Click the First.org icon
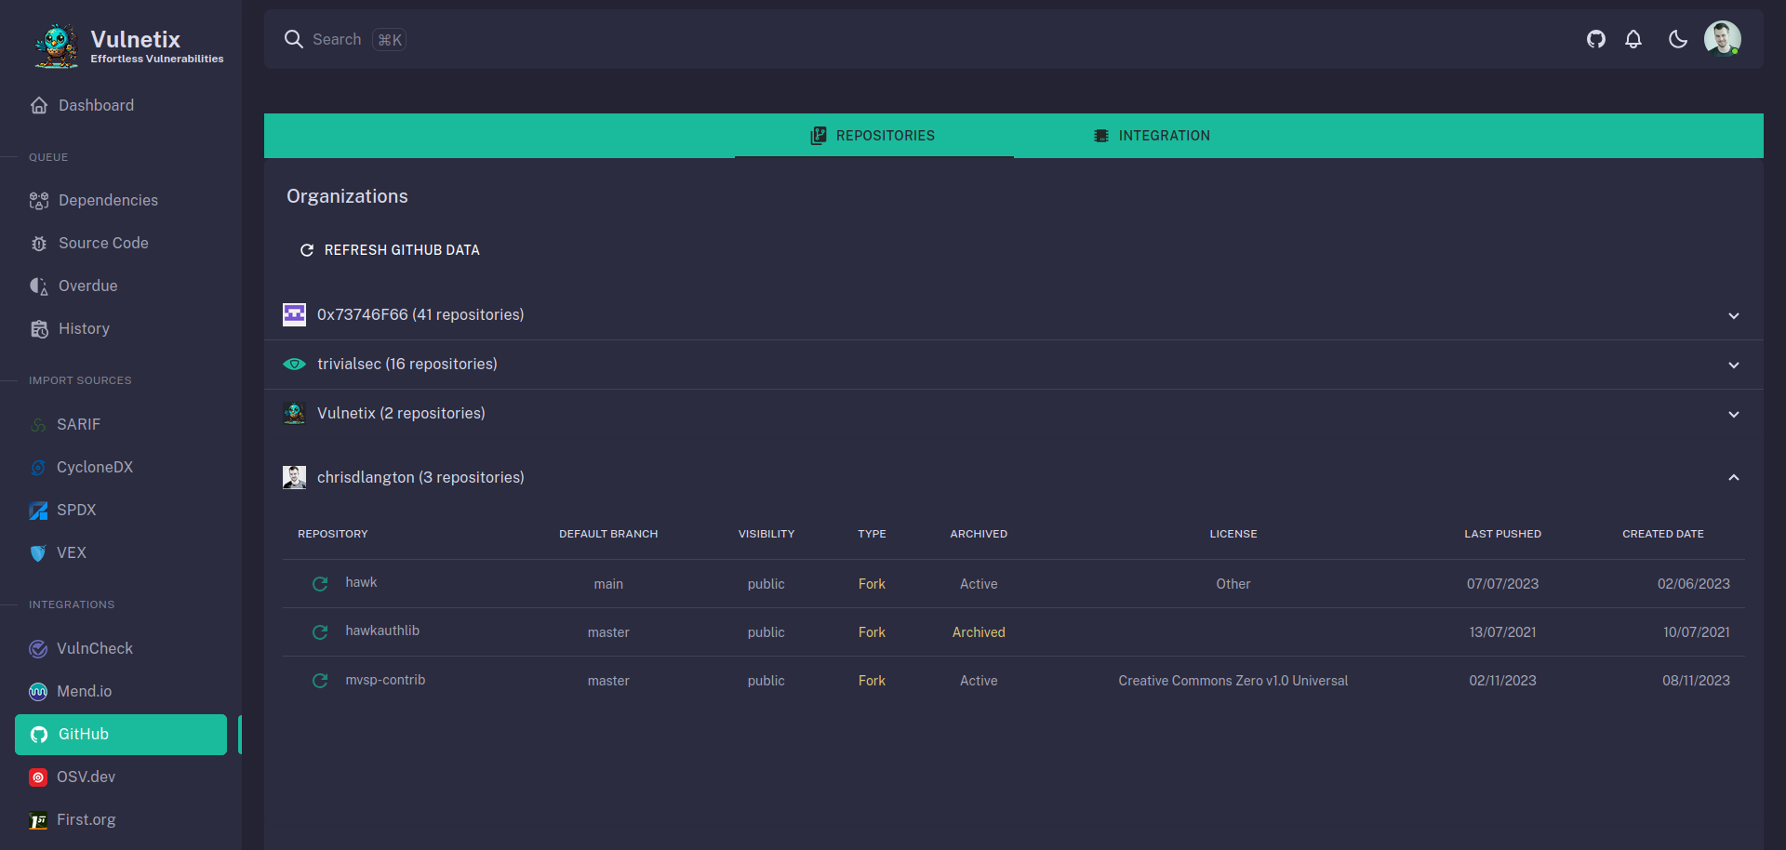1786x850 pixels. [38, 820]
